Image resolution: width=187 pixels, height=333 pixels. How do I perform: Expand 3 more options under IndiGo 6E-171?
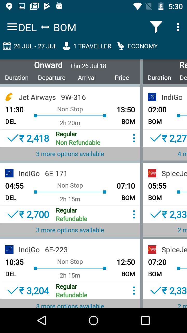[x=70, y=230]
